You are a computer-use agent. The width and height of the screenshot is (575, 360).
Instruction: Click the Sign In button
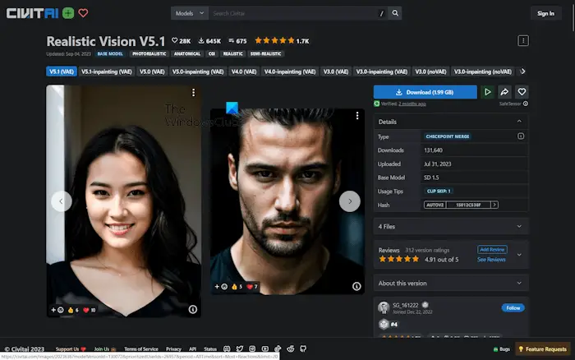(545, 13)
